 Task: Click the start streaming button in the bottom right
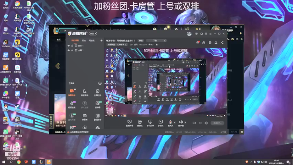pyautogui.click(x=217, y=123)
